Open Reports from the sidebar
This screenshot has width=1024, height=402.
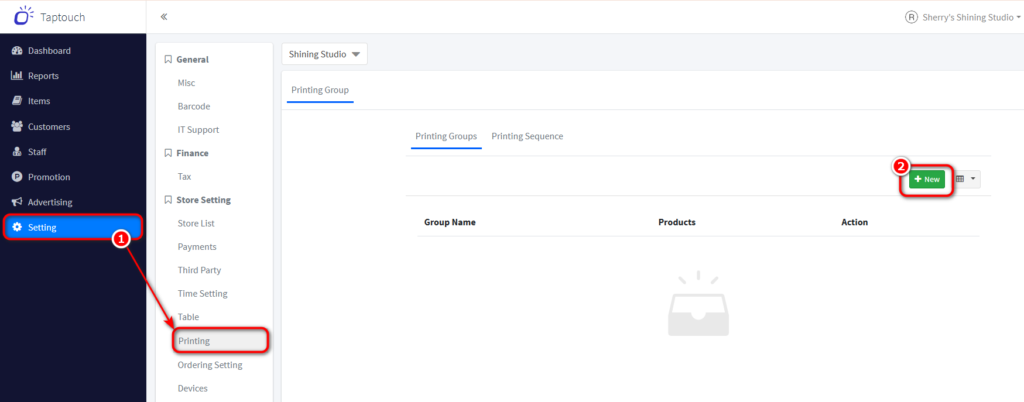pyautogui.click(x=43, y=76)
